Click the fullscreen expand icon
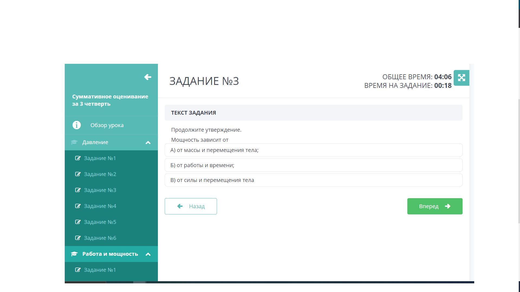Viewport: 520px width, 292px height. (461, 78)
